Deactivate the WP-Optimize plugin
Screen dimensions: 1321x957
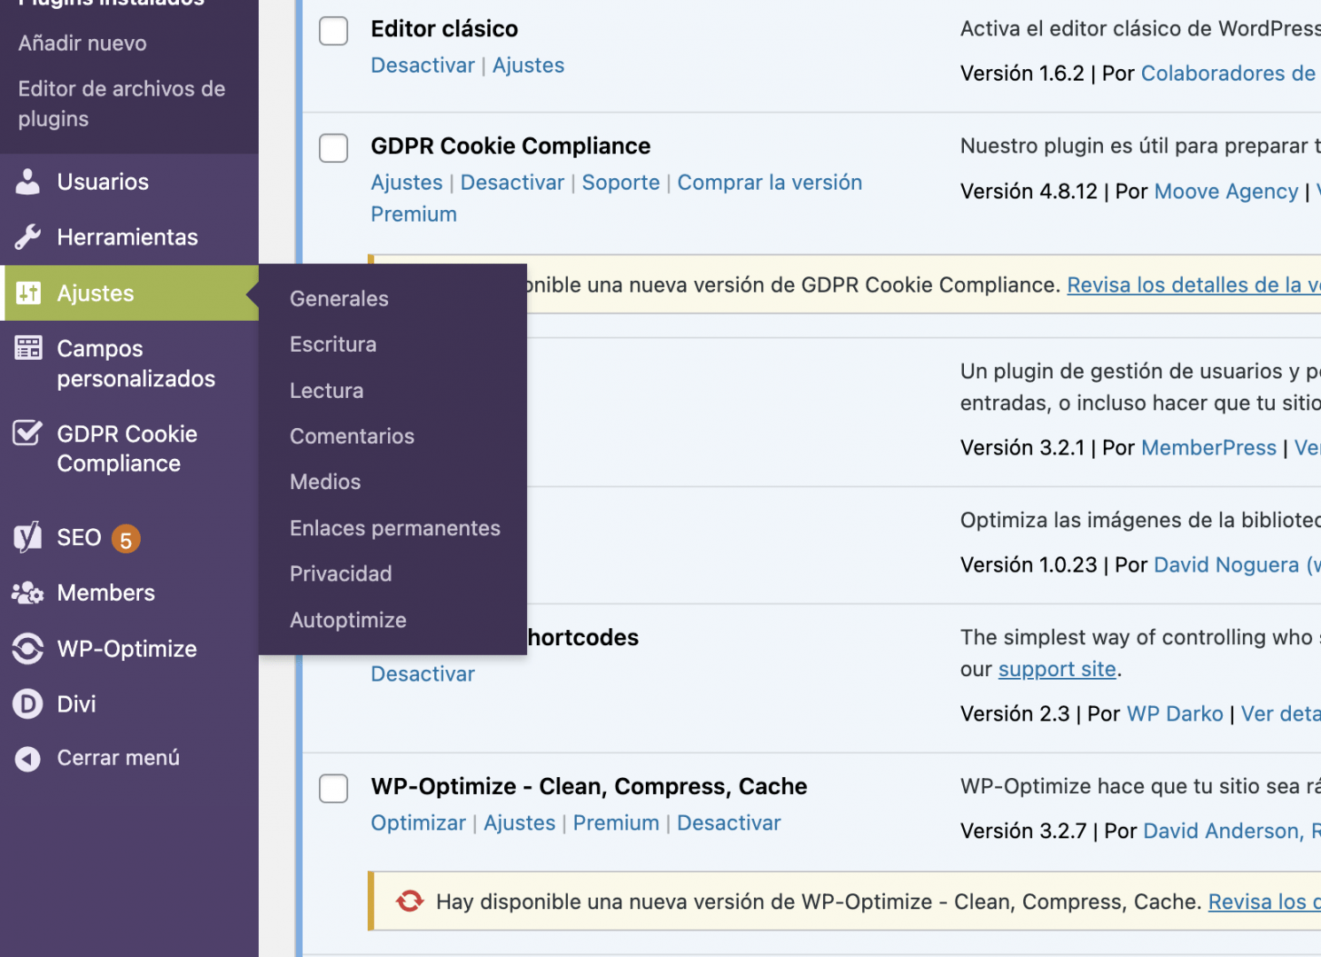pyautogui.click(x=729, y=823)
